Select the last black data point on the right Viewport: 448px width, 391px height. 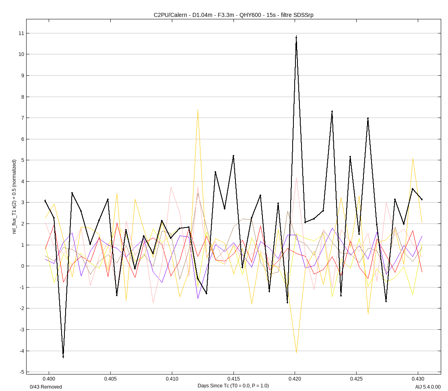click(422, 200)
